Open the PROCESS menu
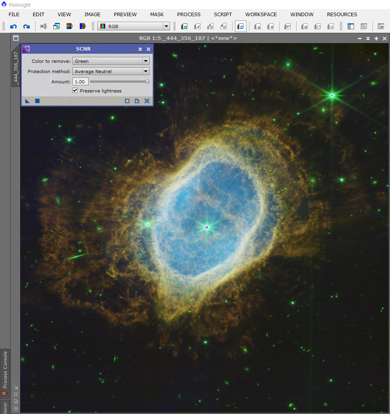The width and height of the screenshot is (390, 414). (189, 15)
